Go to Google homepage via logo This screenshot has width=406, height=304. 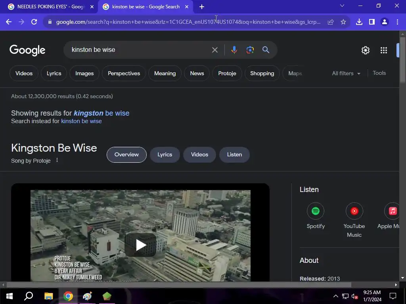pyautogui.click(x=27, y=50)
